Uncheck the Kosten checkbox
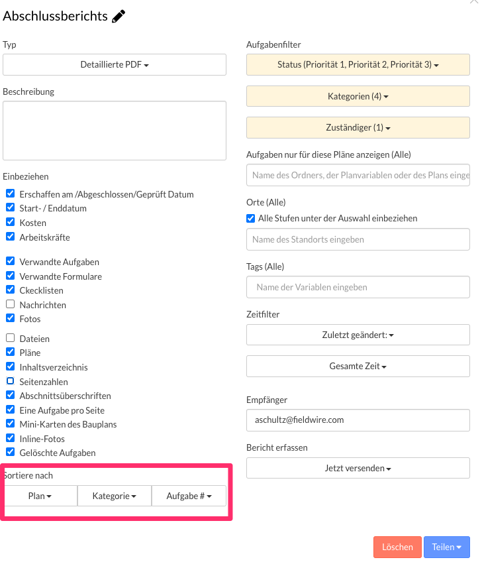482x572 pixels. pyautogui.click(x=11, y=223)
